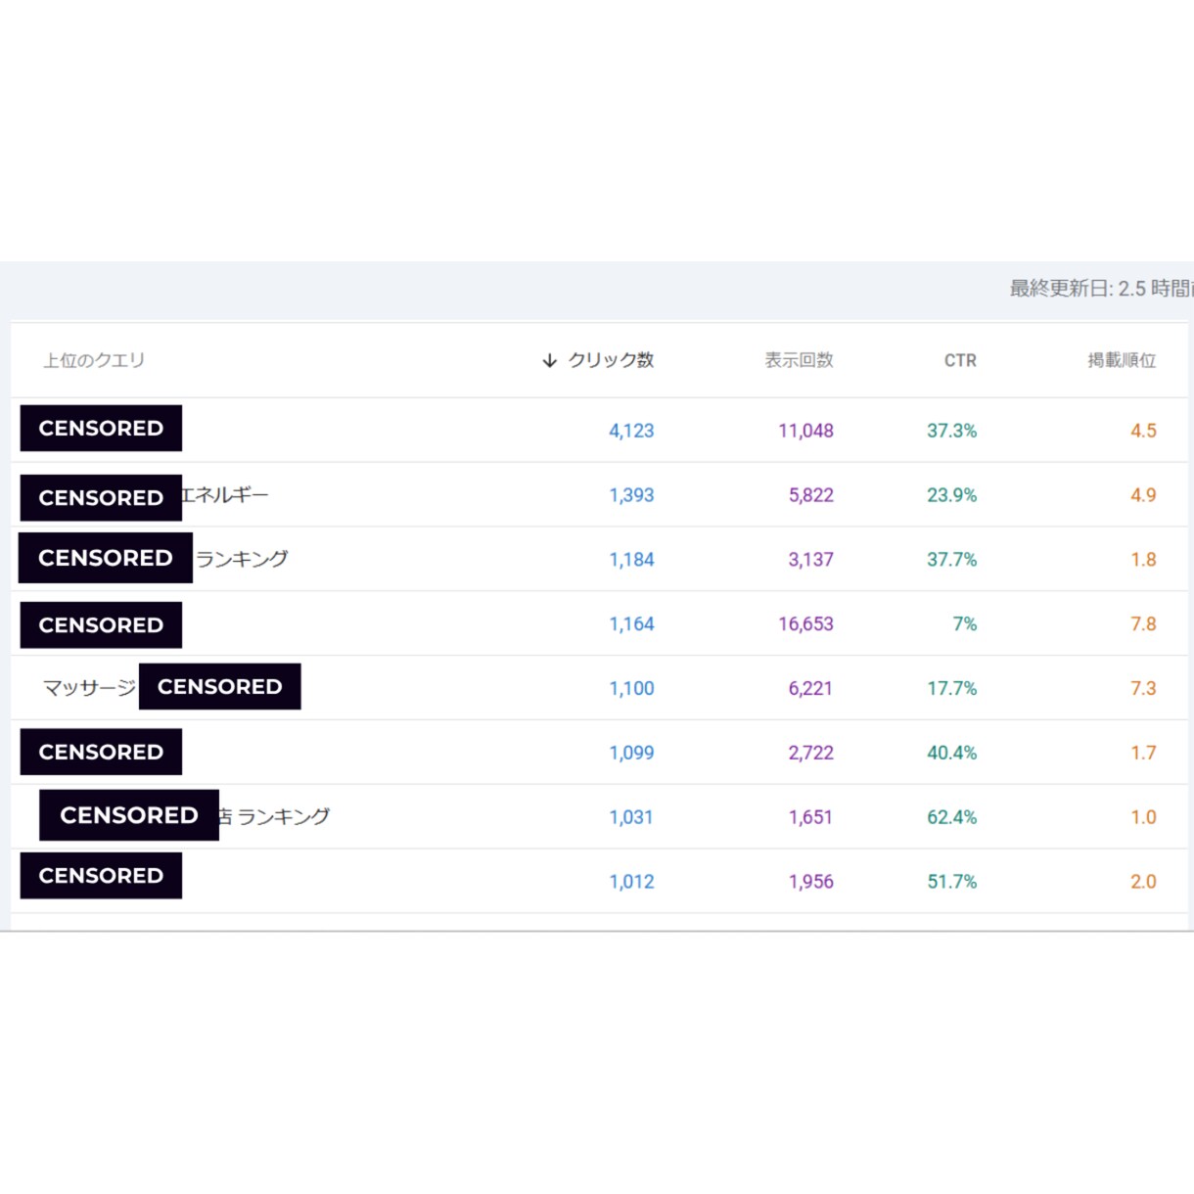Click the position value 1.0
Screen dimensions: 1194x1194
1143,817
